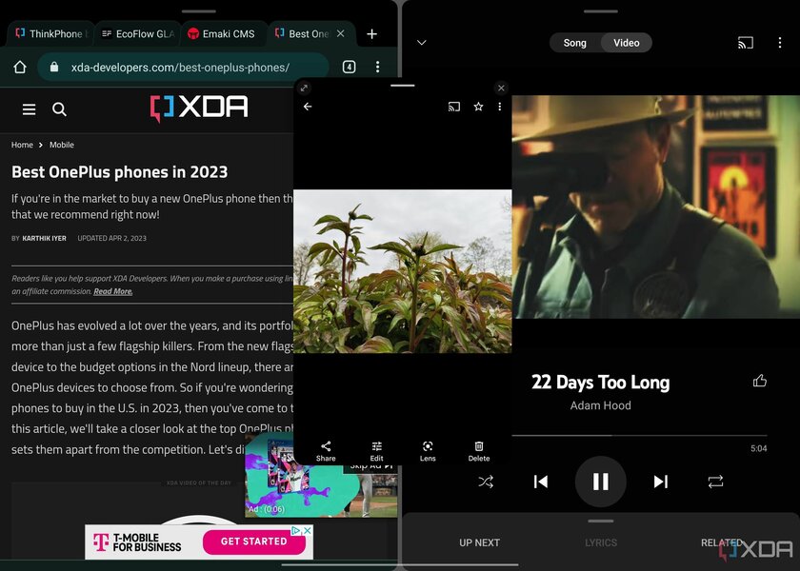Click the address bar URL
800x571 pixels.
click(x=180, y=68)
